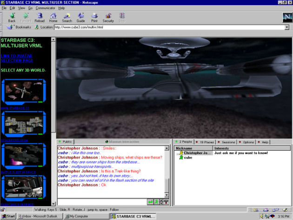Click Christopher Johnson's yellow avatar icon
Viewport: 293px width, 220px height.
tap(181, 153)
